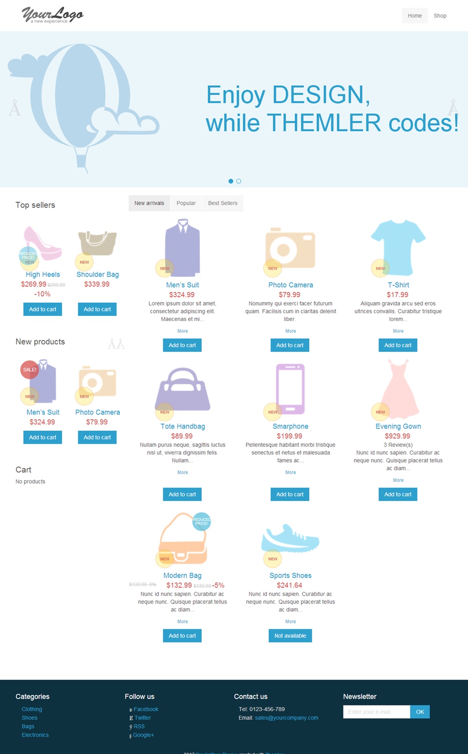Open the Shop menu item
Viewport: 468px width, 754px height.
coord(440,16)
